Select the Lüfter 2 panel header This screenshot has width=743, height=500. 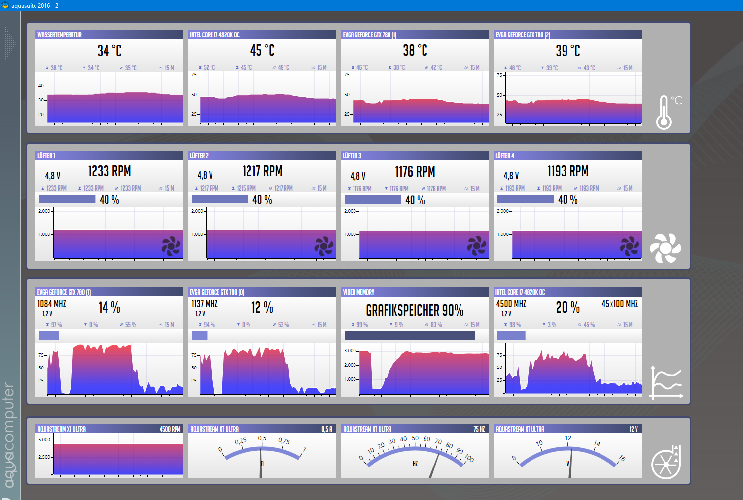point(262,156)
